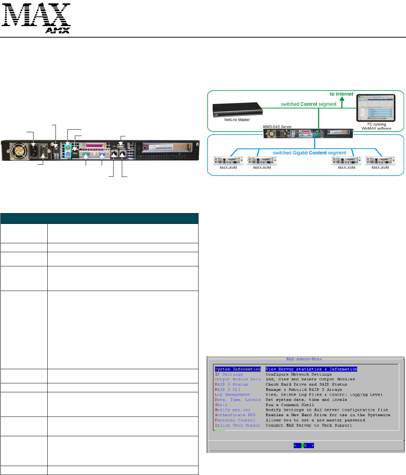Click the rightmost MAX-AVM unit in the diagram
The image size is (406, 475).
coord(380,161)
